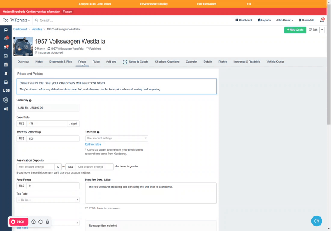Image resolution: width=331 pixels, height=231 pixels.
Task: Select the calendar icon in the sidebar
Action: (x=6, y=64)
